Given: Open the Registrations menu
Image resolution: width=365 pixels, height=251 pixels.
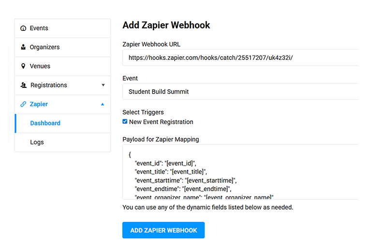Looking at the screenshot, I should 63,85.
